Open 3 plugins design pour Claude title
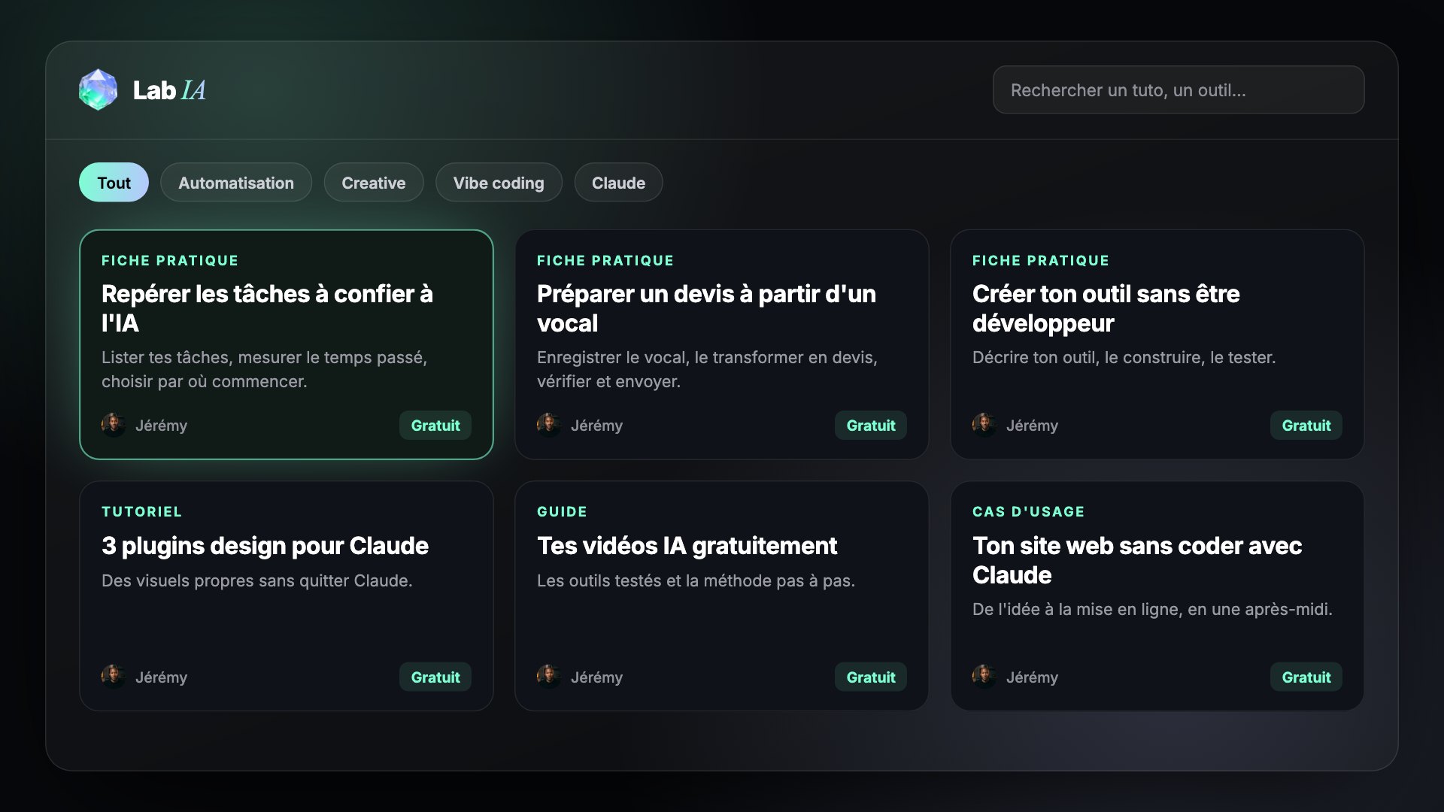The width and height of the screenshot is (1444, 812). pos(265,545)
